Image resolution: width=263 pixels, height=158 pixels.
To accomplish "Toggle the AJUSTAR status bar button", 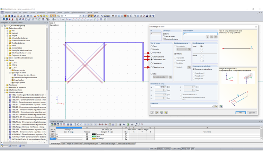I will (x=153, y=149).
